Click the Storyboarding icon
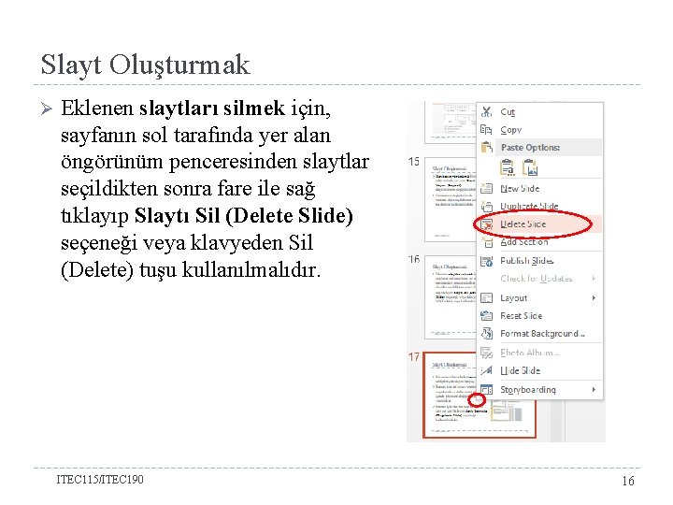The height and width of the screenshot is (505, 673). (486, 390)
